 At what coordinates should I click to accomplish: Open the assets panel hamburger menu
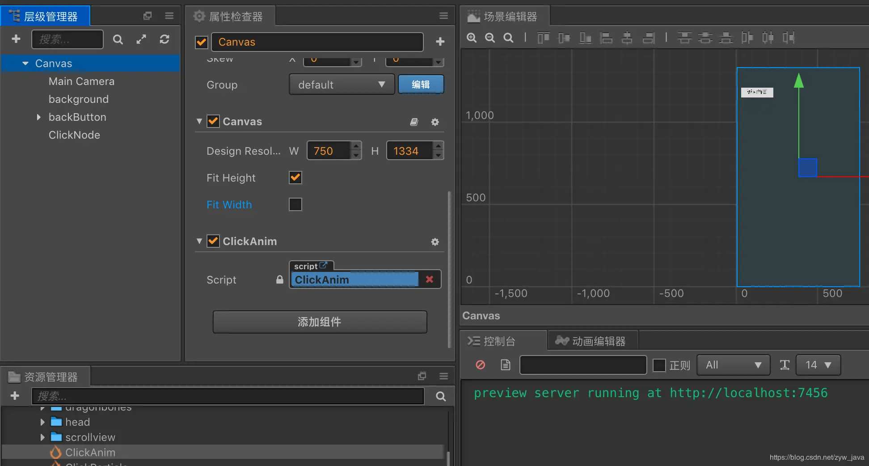tap(443, 376)
